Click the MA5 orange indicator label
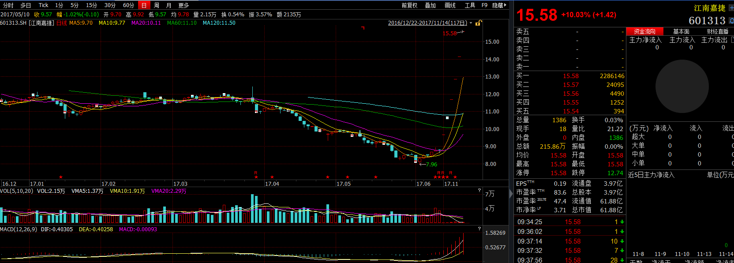The height and width of the screenshot is (263, 734). tap(81, 23)
